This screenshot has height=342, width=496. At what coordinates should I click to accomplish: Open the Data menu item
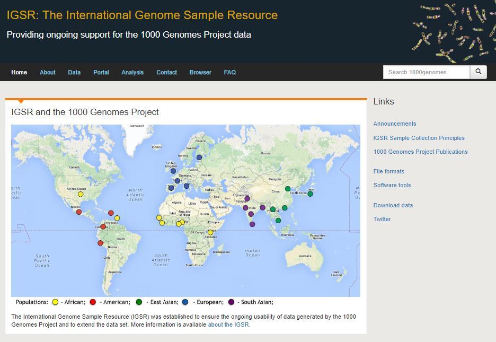[x=74, y=72]
